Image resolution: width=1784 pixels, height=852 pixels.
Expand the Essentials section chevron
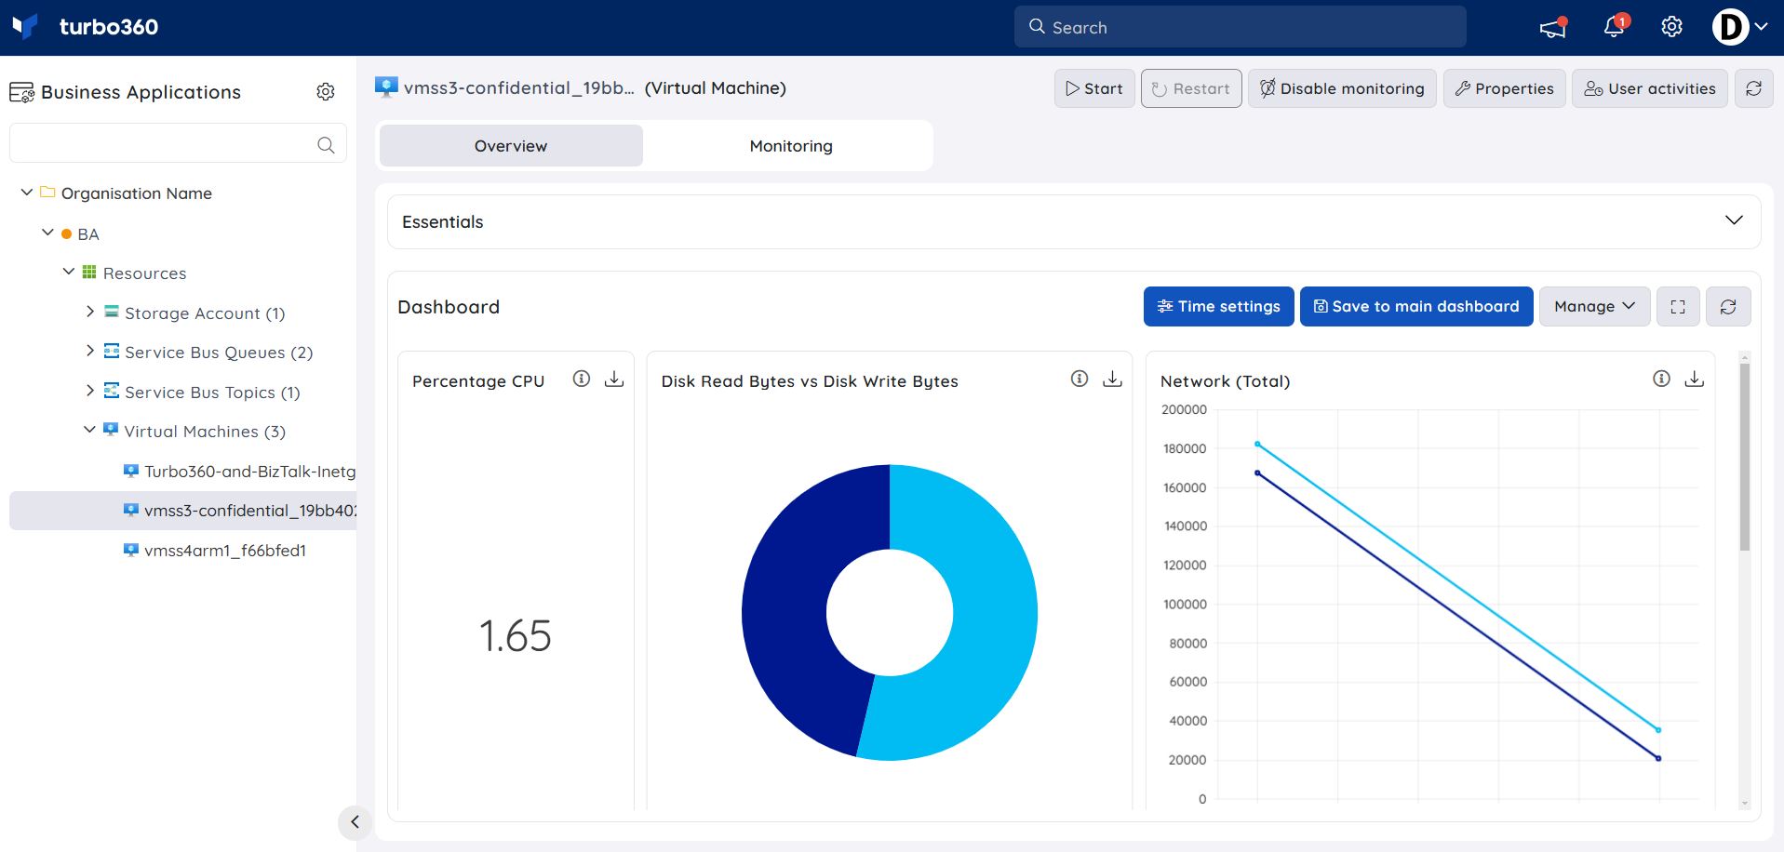click(1734, 220)
